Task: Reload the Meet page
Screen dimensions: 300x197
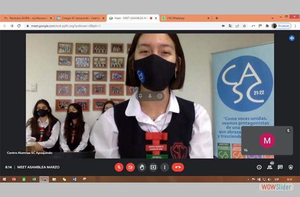Action: coord(19,26)
